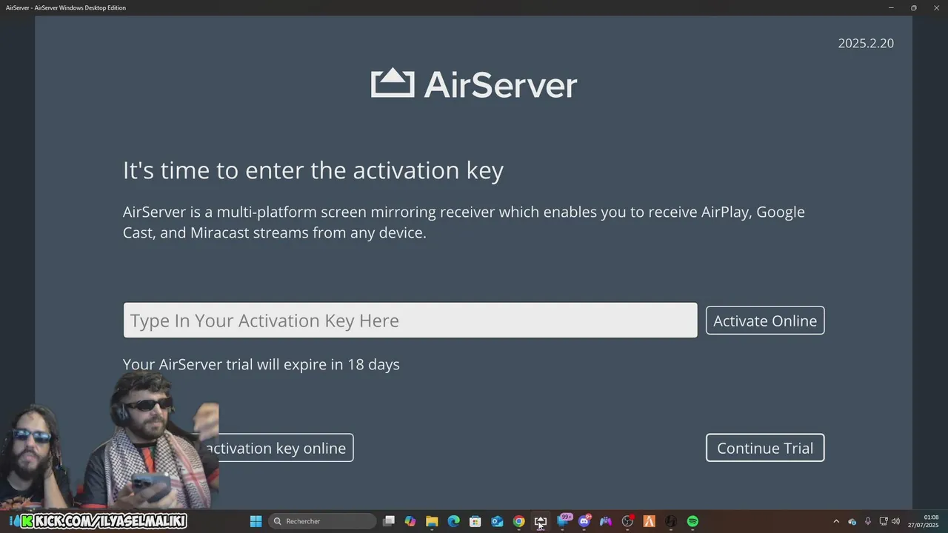The image size is (948, 533).
Task: Click the version number 2025.2.20
Action: [866, 43]
